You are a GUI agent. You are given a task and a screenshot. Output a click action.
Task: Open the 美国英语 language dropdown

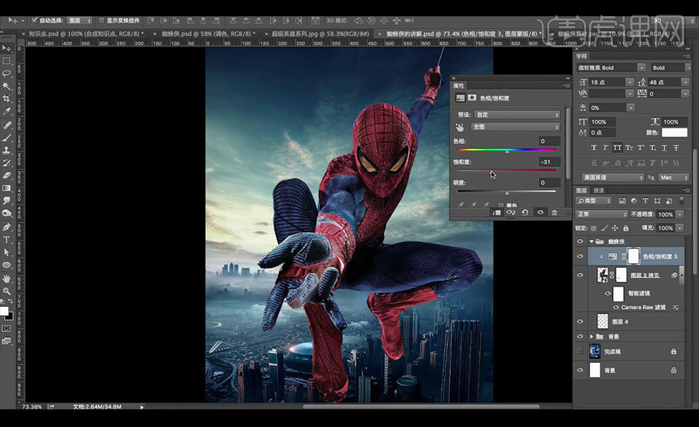[613, 177]
